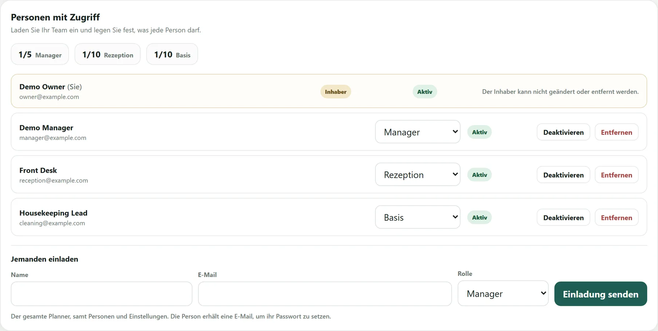Click the Aktiv badge for Demo Manager
The height and width of the screenshot is (331, 658).
(x=480, y=132)
